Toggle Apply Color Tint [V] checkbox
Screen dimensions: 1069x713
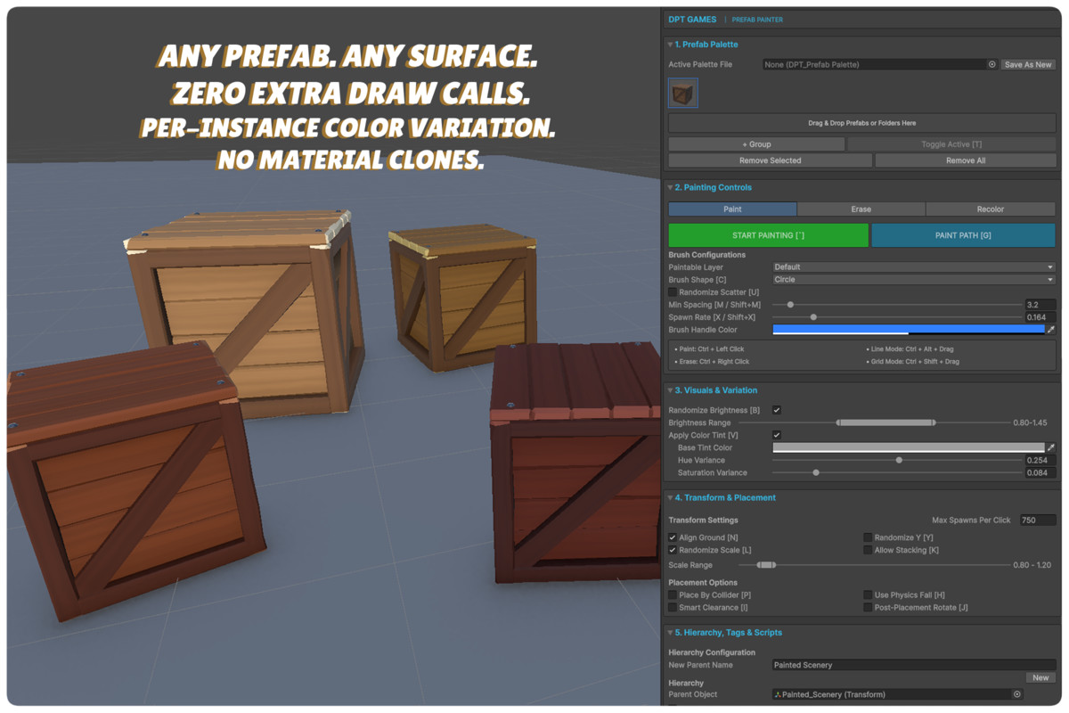click(777, 435)
